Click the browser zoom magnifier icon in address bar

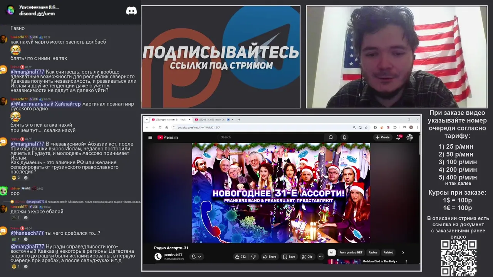(x=354, y=127)
